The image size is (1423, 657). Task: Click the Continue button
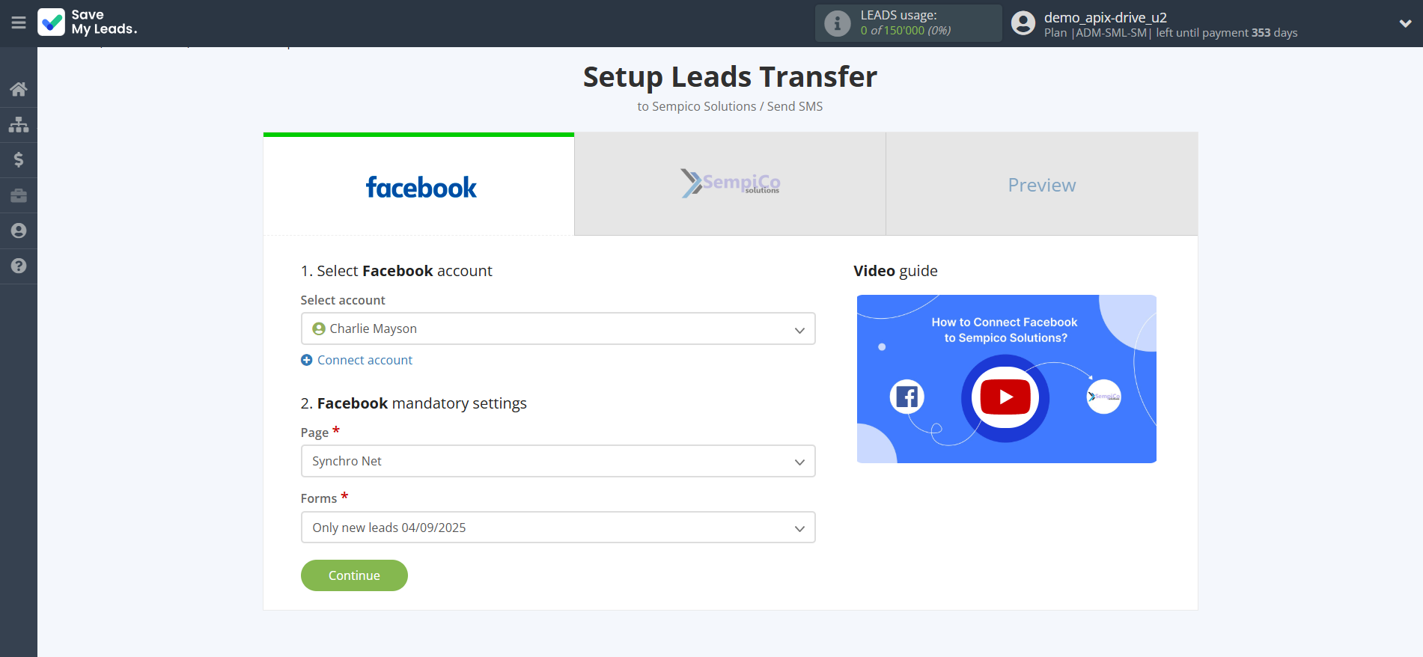[x=354, y=575]
